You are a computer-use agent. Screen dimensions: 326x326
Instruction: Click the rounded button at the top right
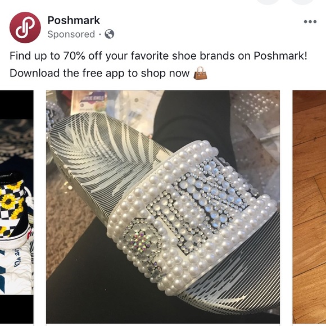[302, 2]
